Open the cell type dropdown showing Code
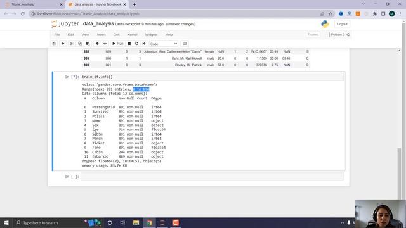This screenshot has height=228, width=406. coord(164,44)
